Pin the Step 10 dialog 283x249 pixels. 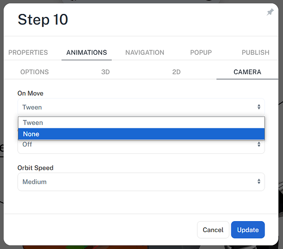[270, 12]
